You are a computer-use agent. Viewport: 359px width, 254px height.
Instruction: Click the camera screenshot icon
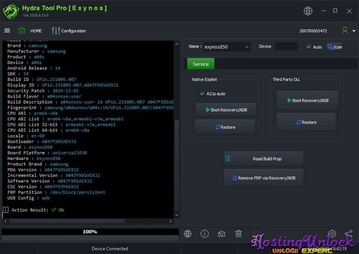(x=222, y=234)
